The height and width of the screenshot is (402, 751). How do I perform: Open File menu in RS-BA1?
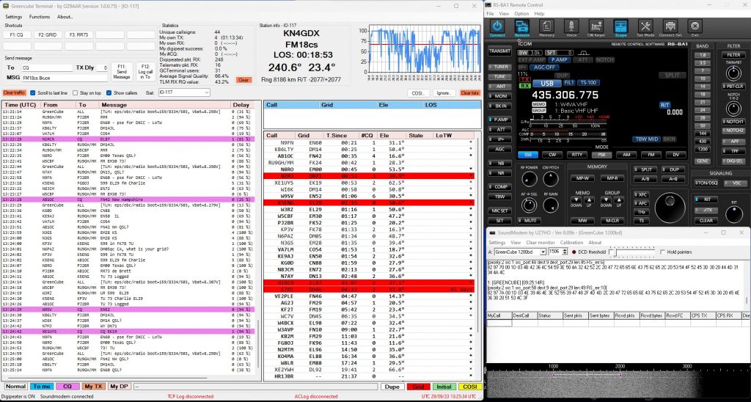[490, 14]
